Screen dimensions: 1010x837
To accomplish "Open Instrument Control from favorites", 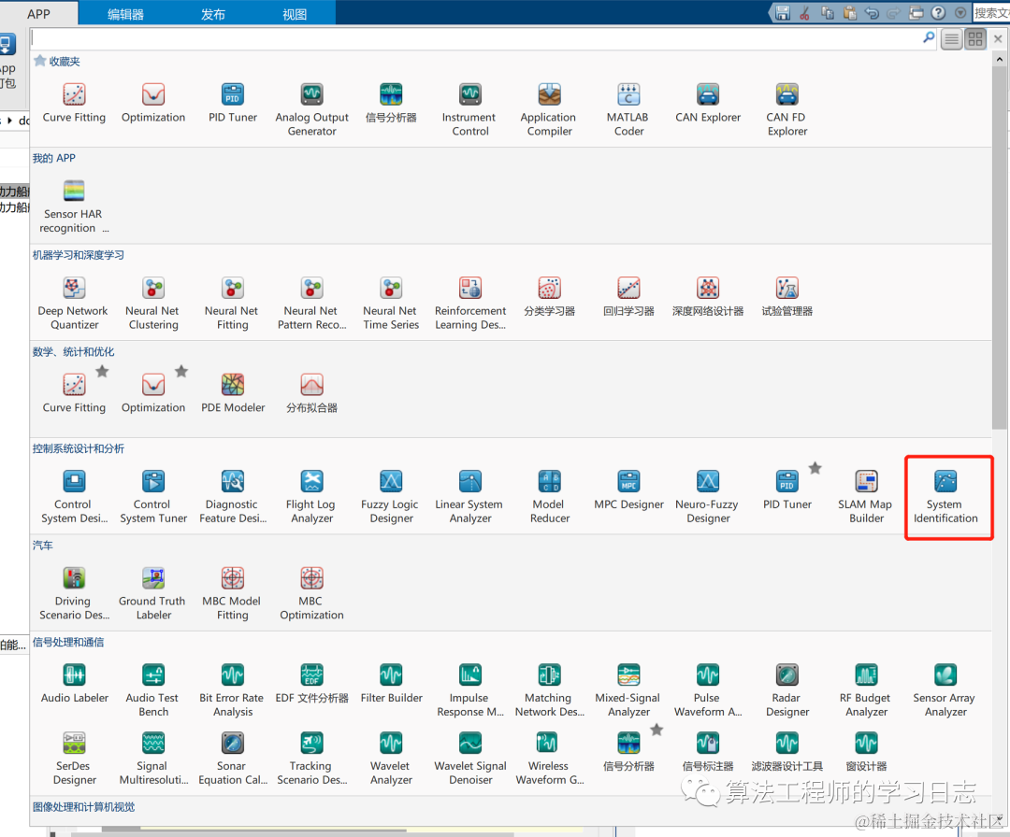I will click(470, 109).
